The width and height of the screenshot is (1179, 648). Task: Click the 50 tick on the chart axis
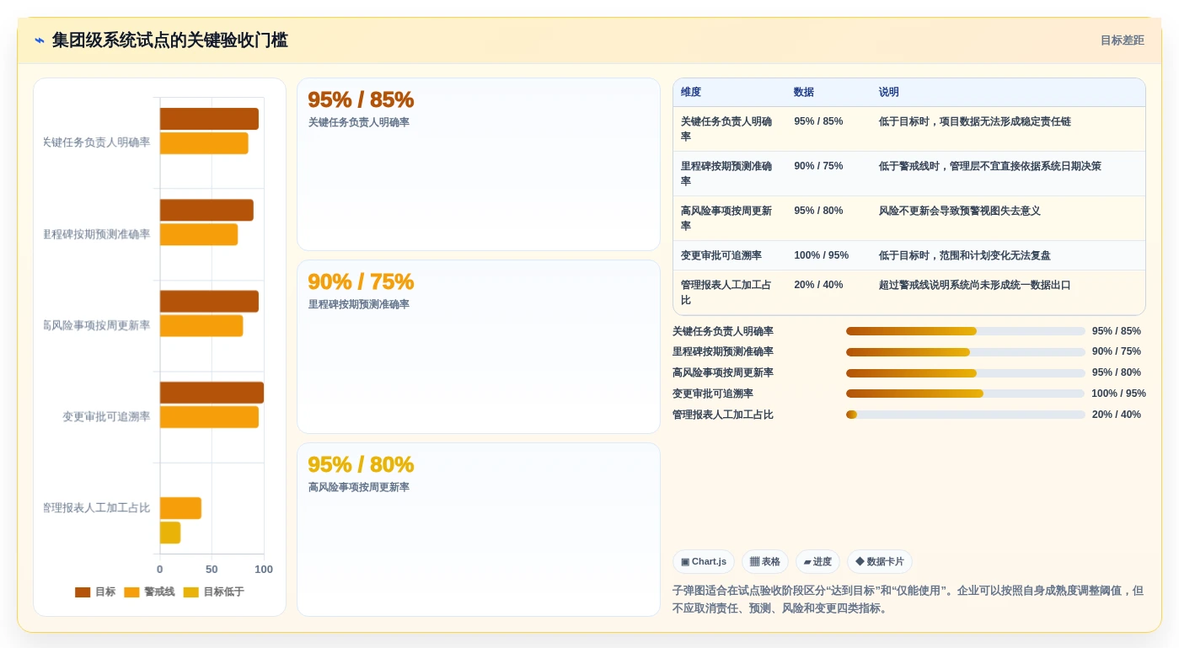click(x=212, y=570)
